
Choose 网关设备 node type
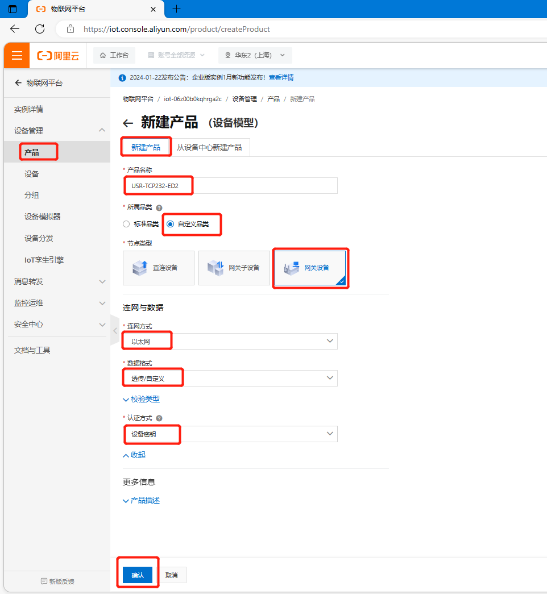pos(310,268)
